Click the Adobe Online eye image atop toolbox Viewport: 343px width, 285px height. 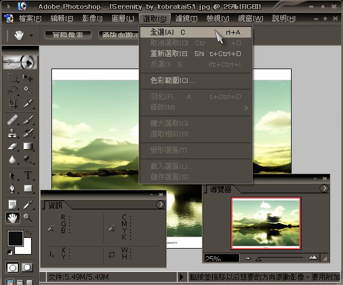[x=20, y=62]
